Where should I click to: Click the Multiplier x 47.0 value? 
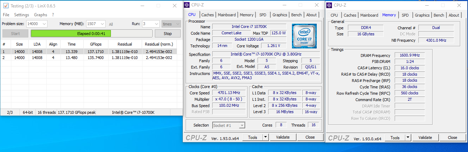(229, 99)
